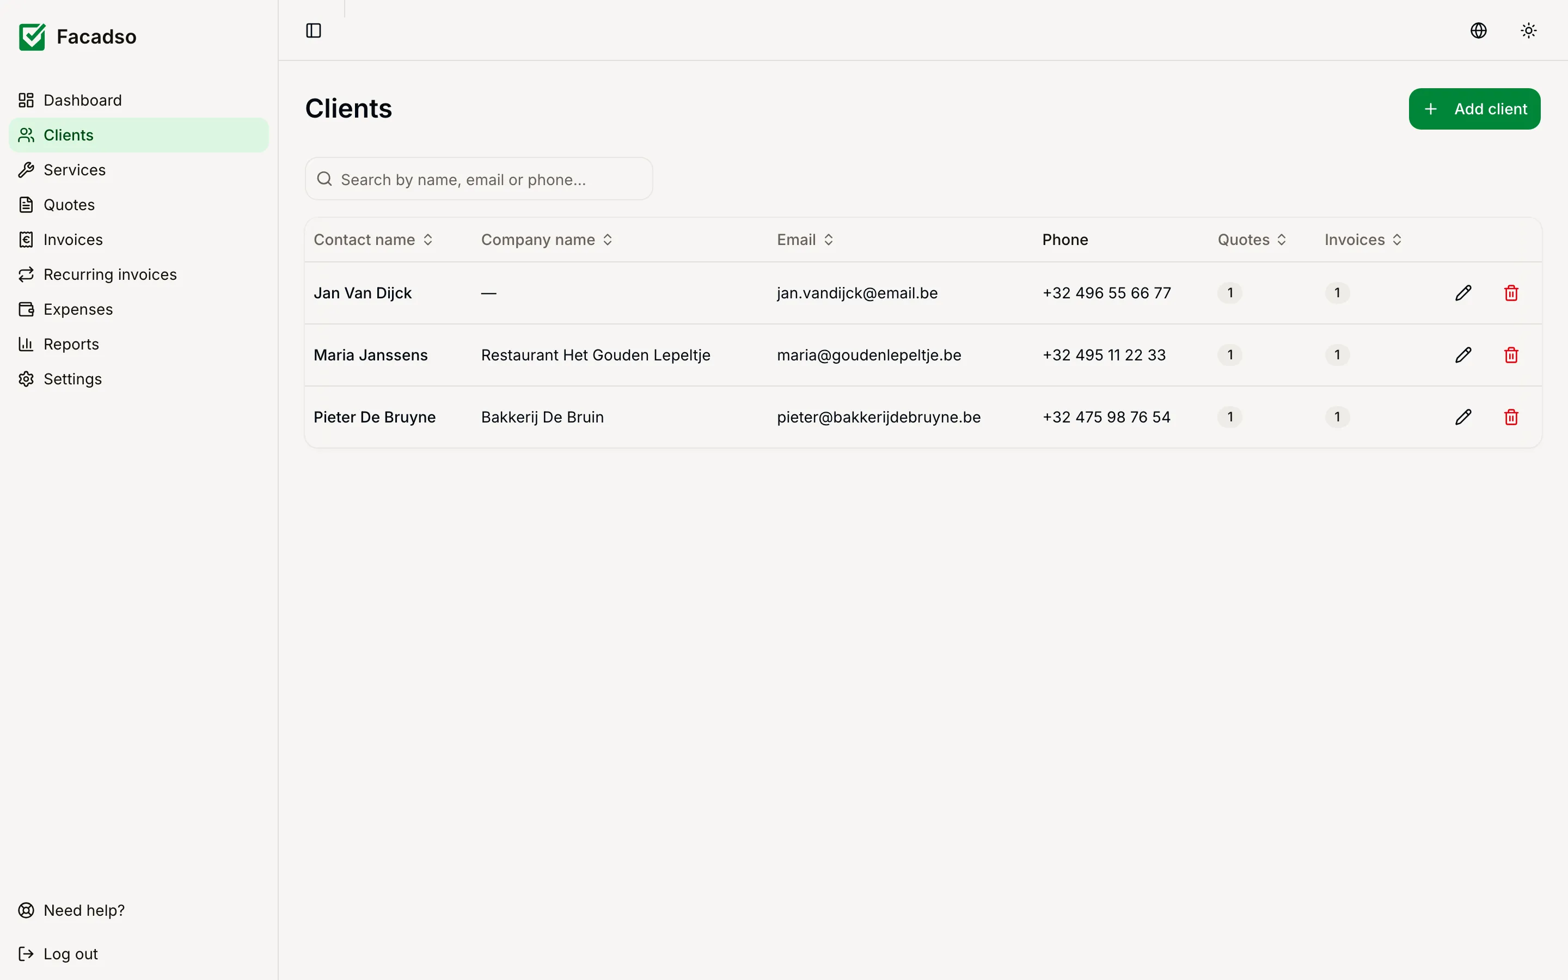Click the Phone column header

(x=1065, y=240)
